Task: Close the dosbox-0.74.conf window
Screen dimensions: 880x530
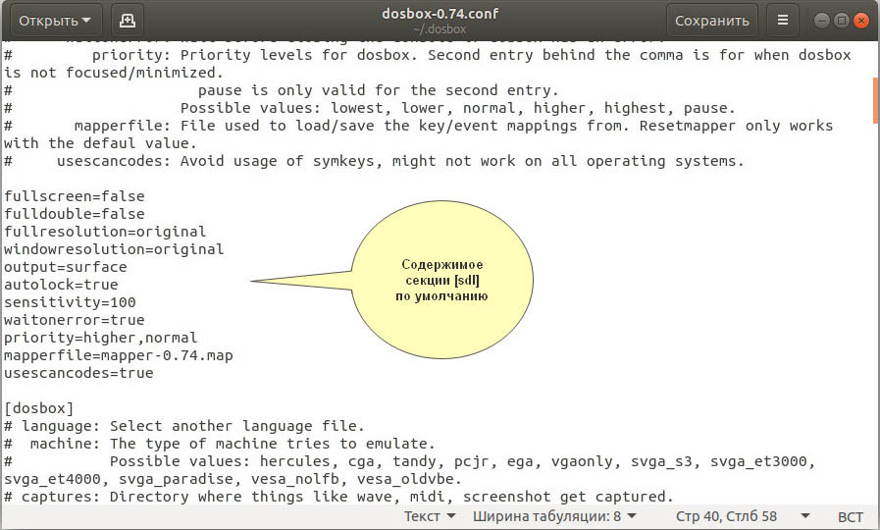Action: [x=861, y=21]
